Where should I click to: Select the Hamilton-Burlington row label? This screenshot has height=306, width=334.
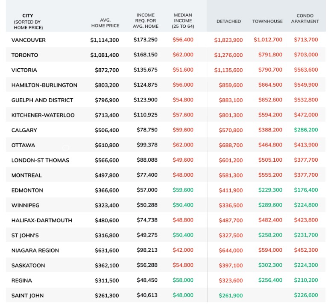click(44, 85)
